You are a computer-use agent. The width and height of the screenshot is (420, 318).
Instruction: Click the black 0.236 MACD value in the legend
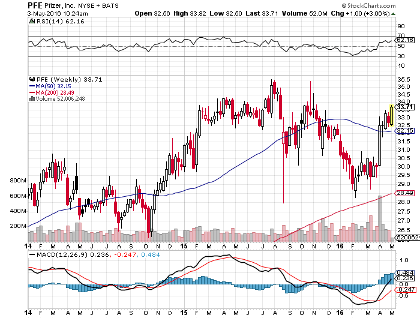(x=100, y=254)
